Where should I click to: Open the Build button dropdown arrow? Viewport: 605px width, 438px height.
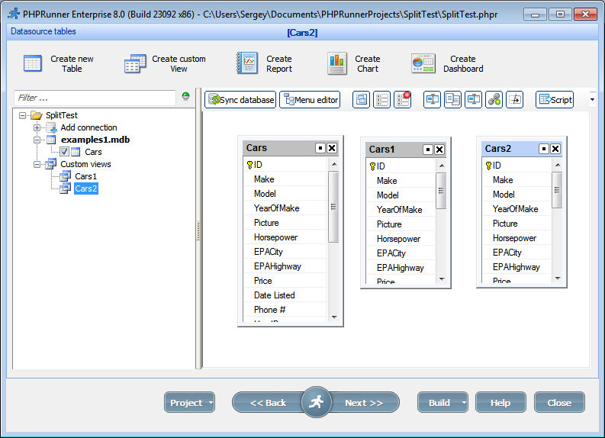pyautogui.click(x=464, y=402)
